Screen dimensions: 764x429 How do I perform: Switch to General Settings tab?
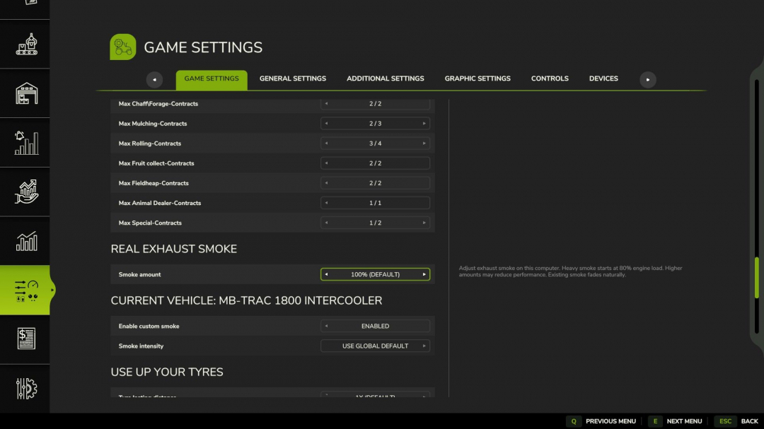point(292,78)
